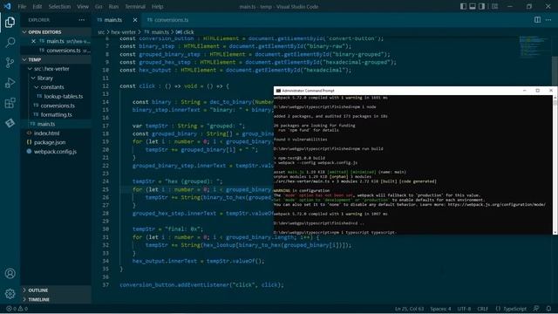Open the Help menu
The width and height of the screenshot is (558, 314).
coord(157,6)
